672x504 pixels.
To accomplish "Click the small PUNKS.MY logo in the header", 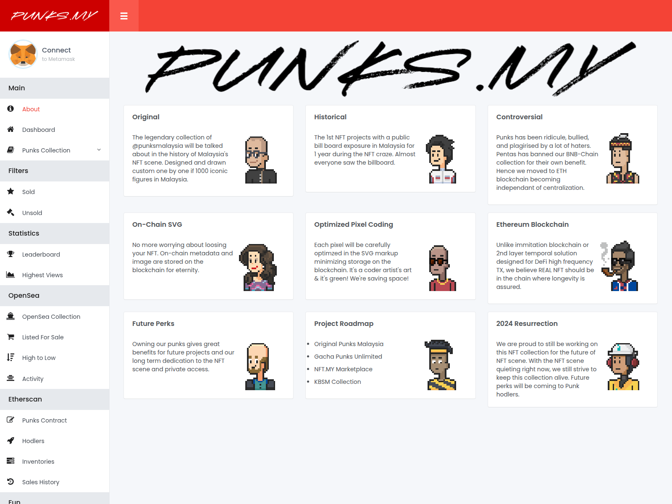I will tap(55, 16).
